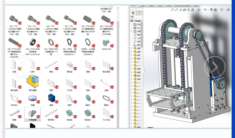This screenshot has width=235, height=138.
Task: Select the FeatureManager assembly tab icon
Action: coord(133,13)
